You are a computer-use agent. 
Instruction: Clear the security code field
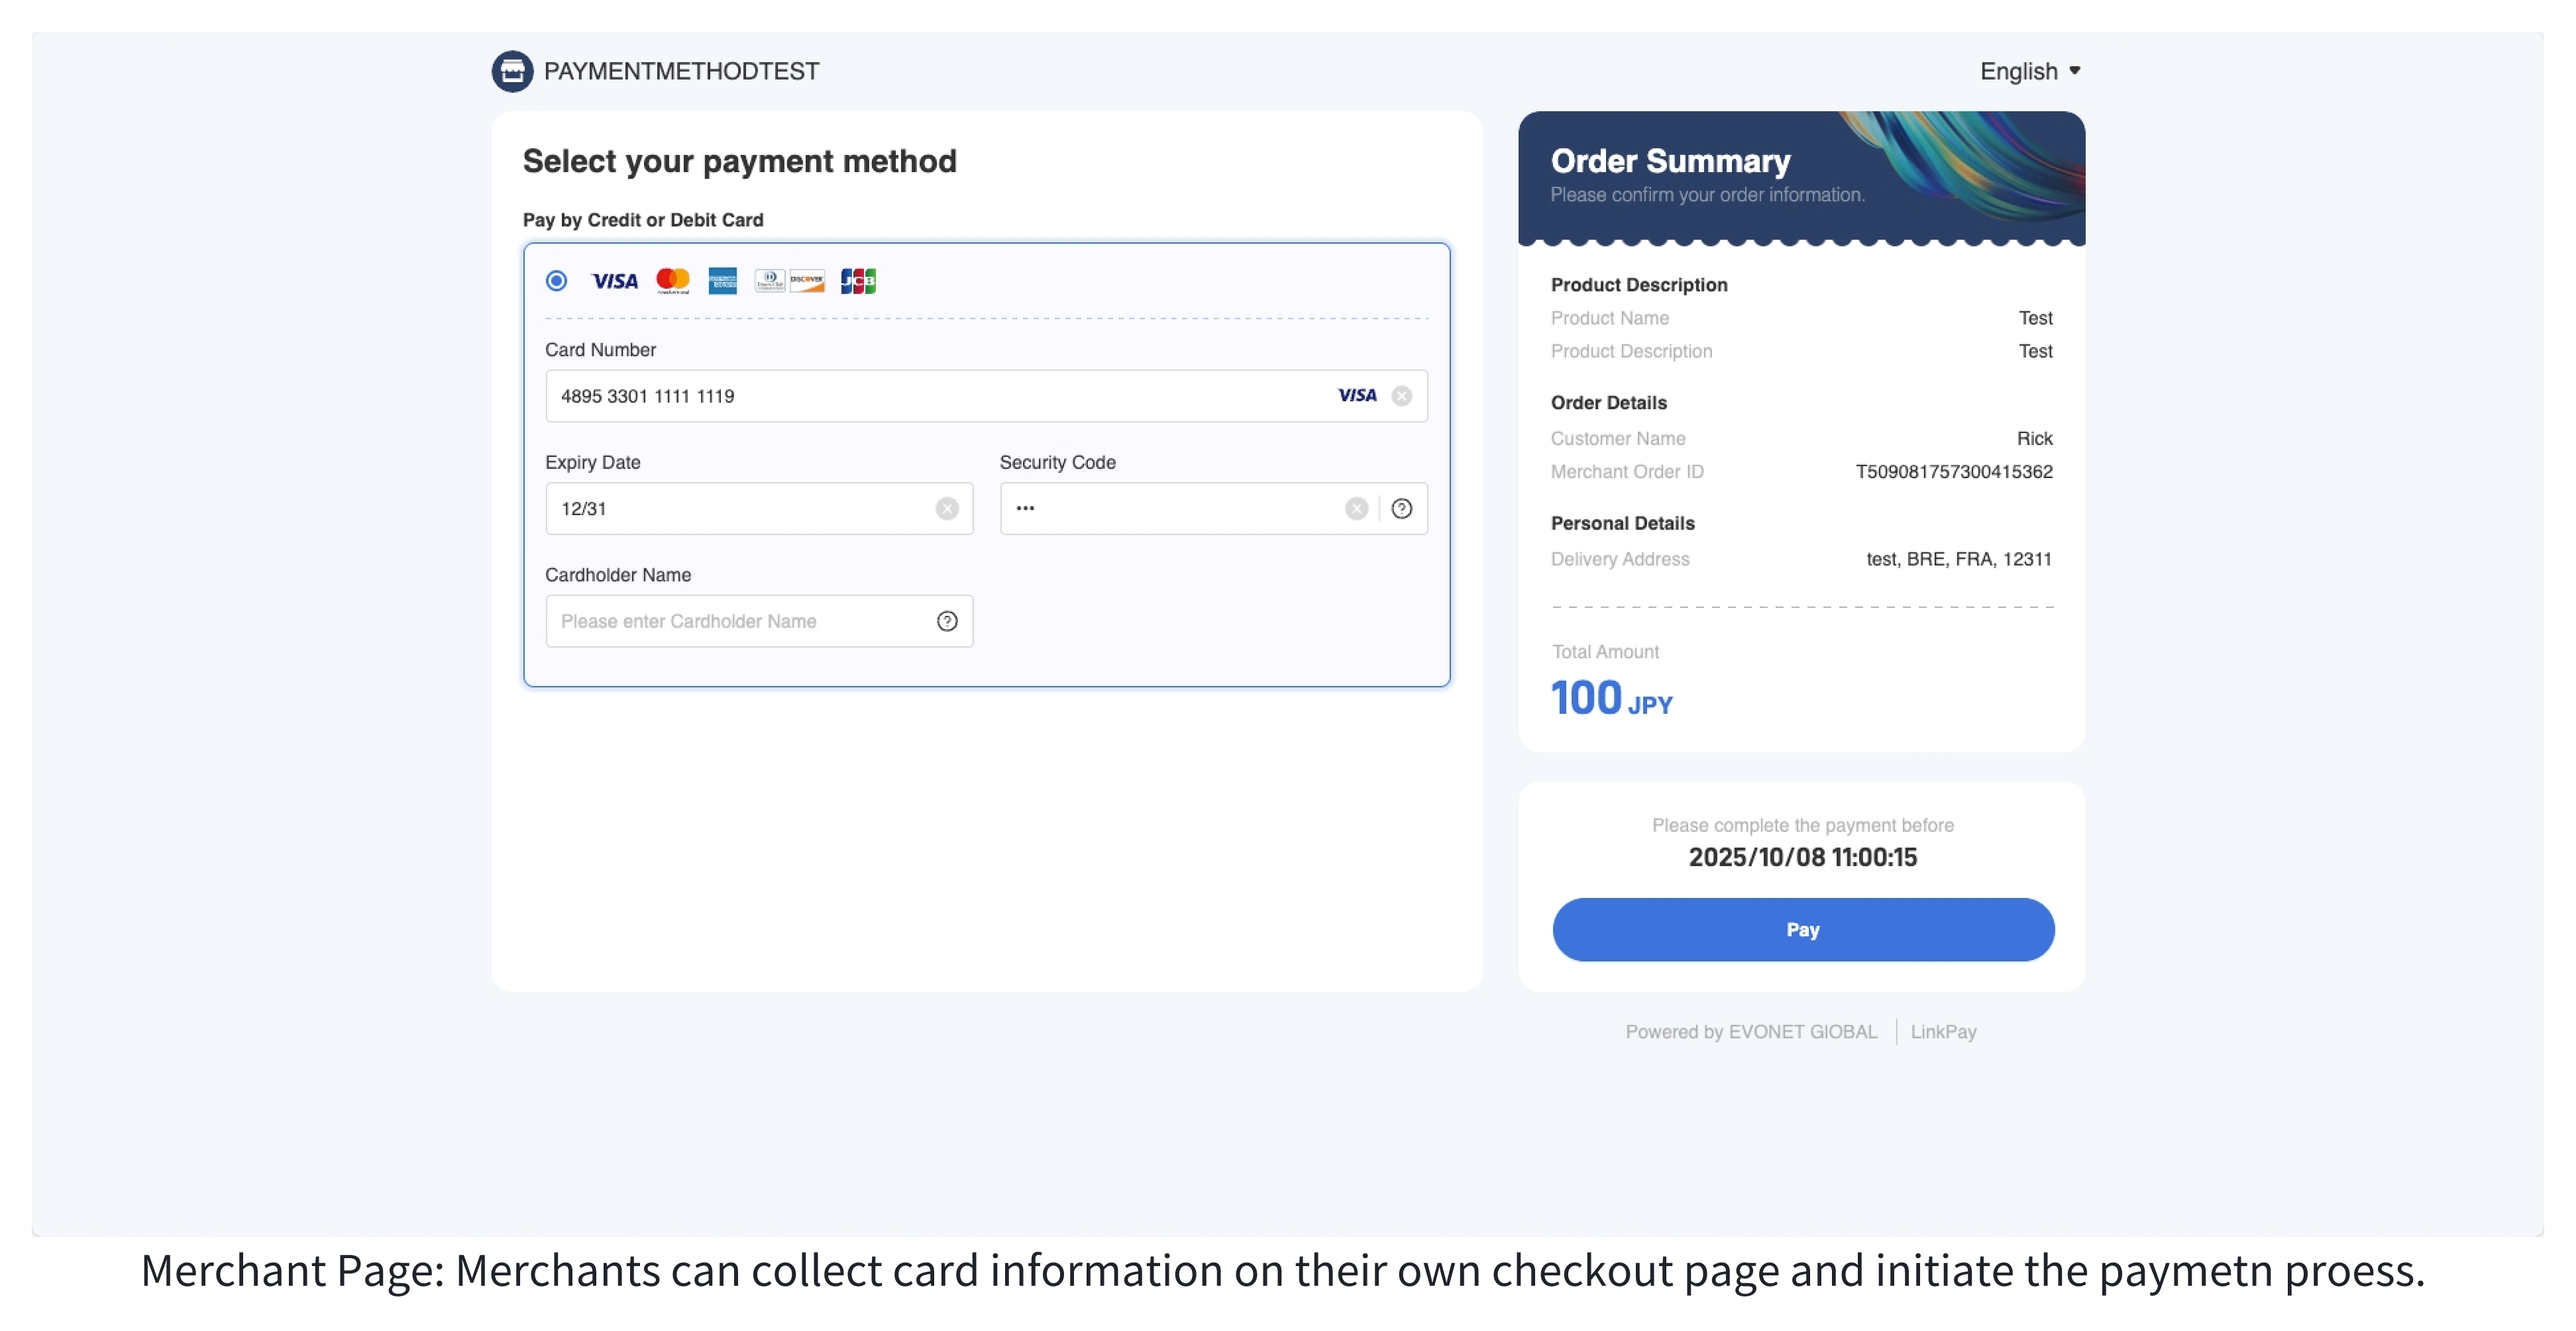(x=1356, y=509)
